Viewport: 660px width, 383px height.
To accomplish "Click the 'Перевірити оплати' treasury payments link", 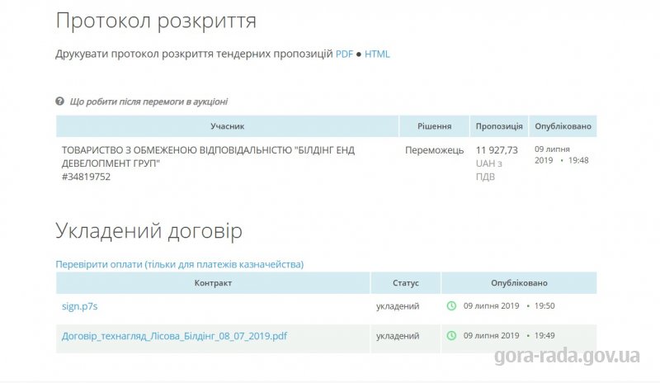I will (180, 264).
